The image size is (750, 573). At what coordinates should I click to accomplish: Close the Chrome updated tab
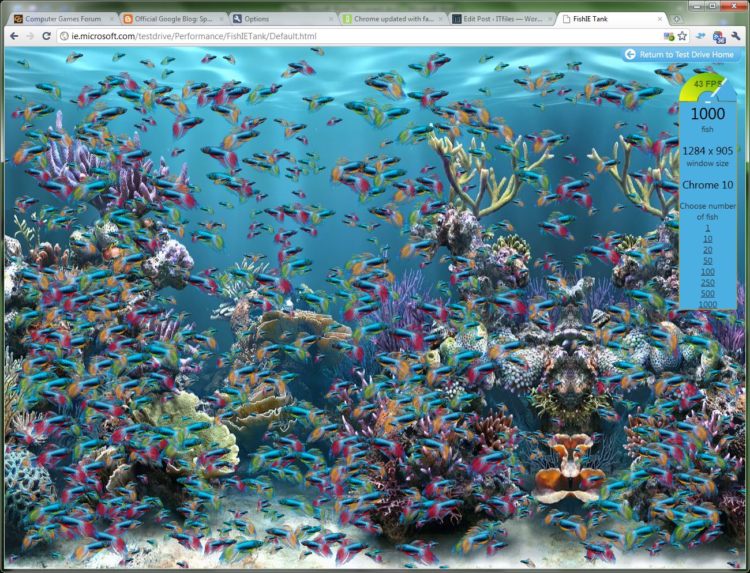point(441,19)
